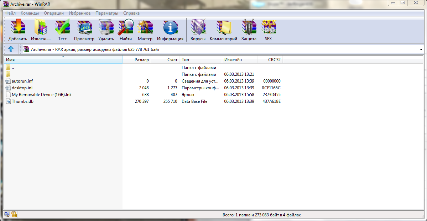Click the packed size 255 710
The height and width of the screenshot is (221, 427).
(x=170, y=101)
